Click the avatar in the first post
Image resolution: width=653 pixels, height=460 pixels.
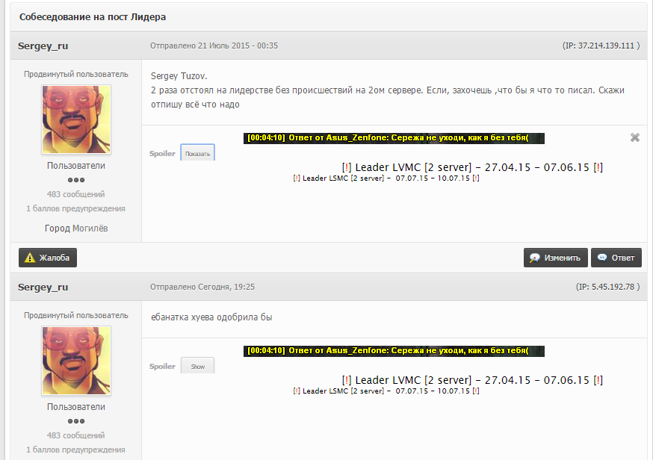click(x=76, y=119)
